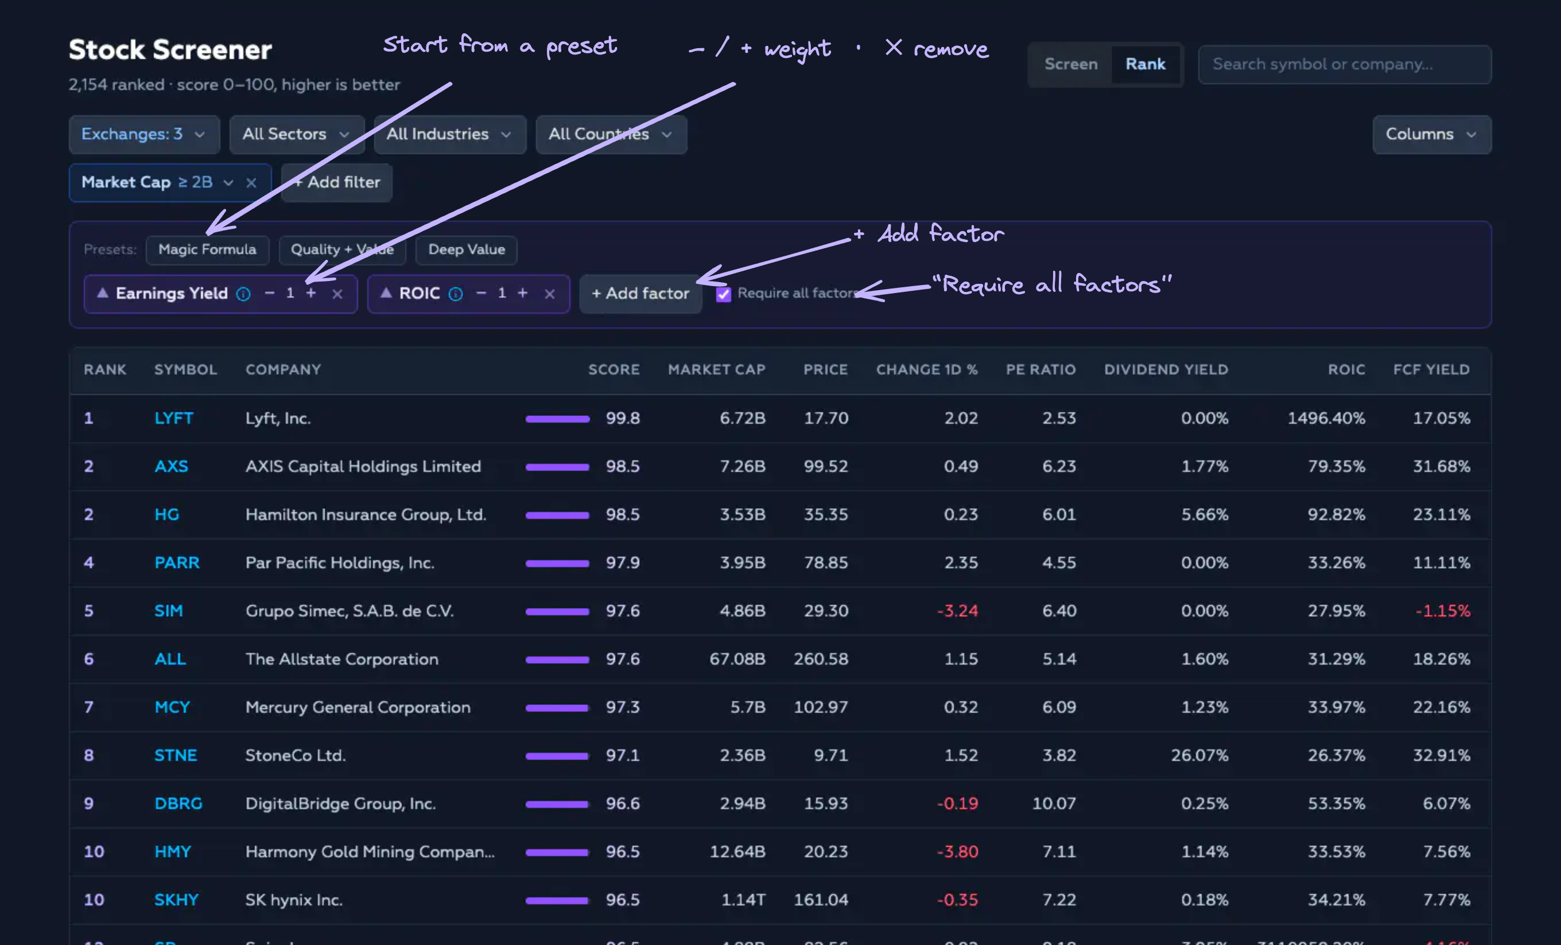Select The Allstate Corporation company name

point(341,659)
